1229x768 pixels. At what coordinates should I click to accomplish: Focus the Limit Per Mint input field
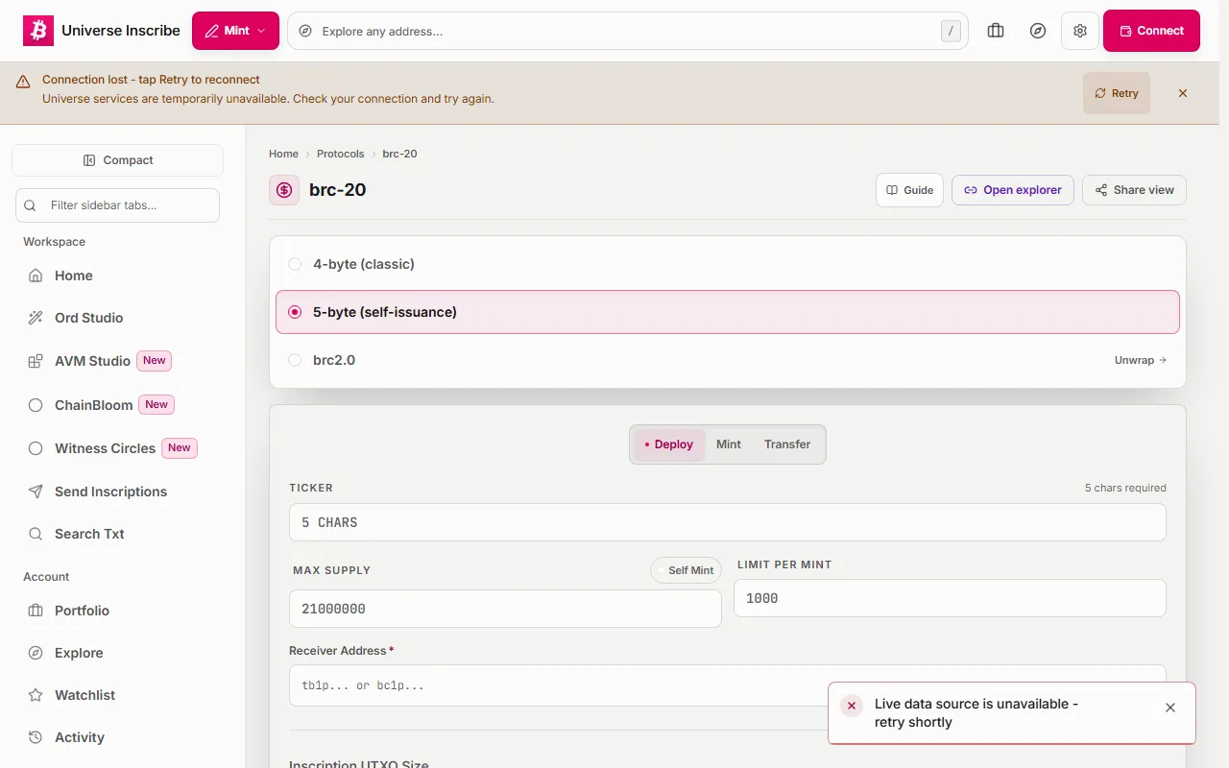point(950,598)
